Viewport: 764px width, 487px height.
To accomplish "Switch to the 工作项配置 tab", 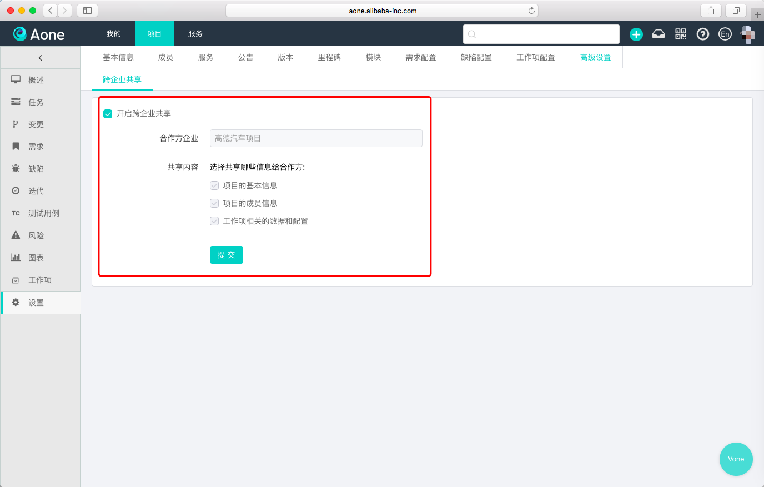I will [x=536, y=57].
